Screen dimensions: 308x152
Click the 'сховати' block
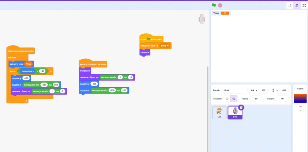[x=145, y=52]
